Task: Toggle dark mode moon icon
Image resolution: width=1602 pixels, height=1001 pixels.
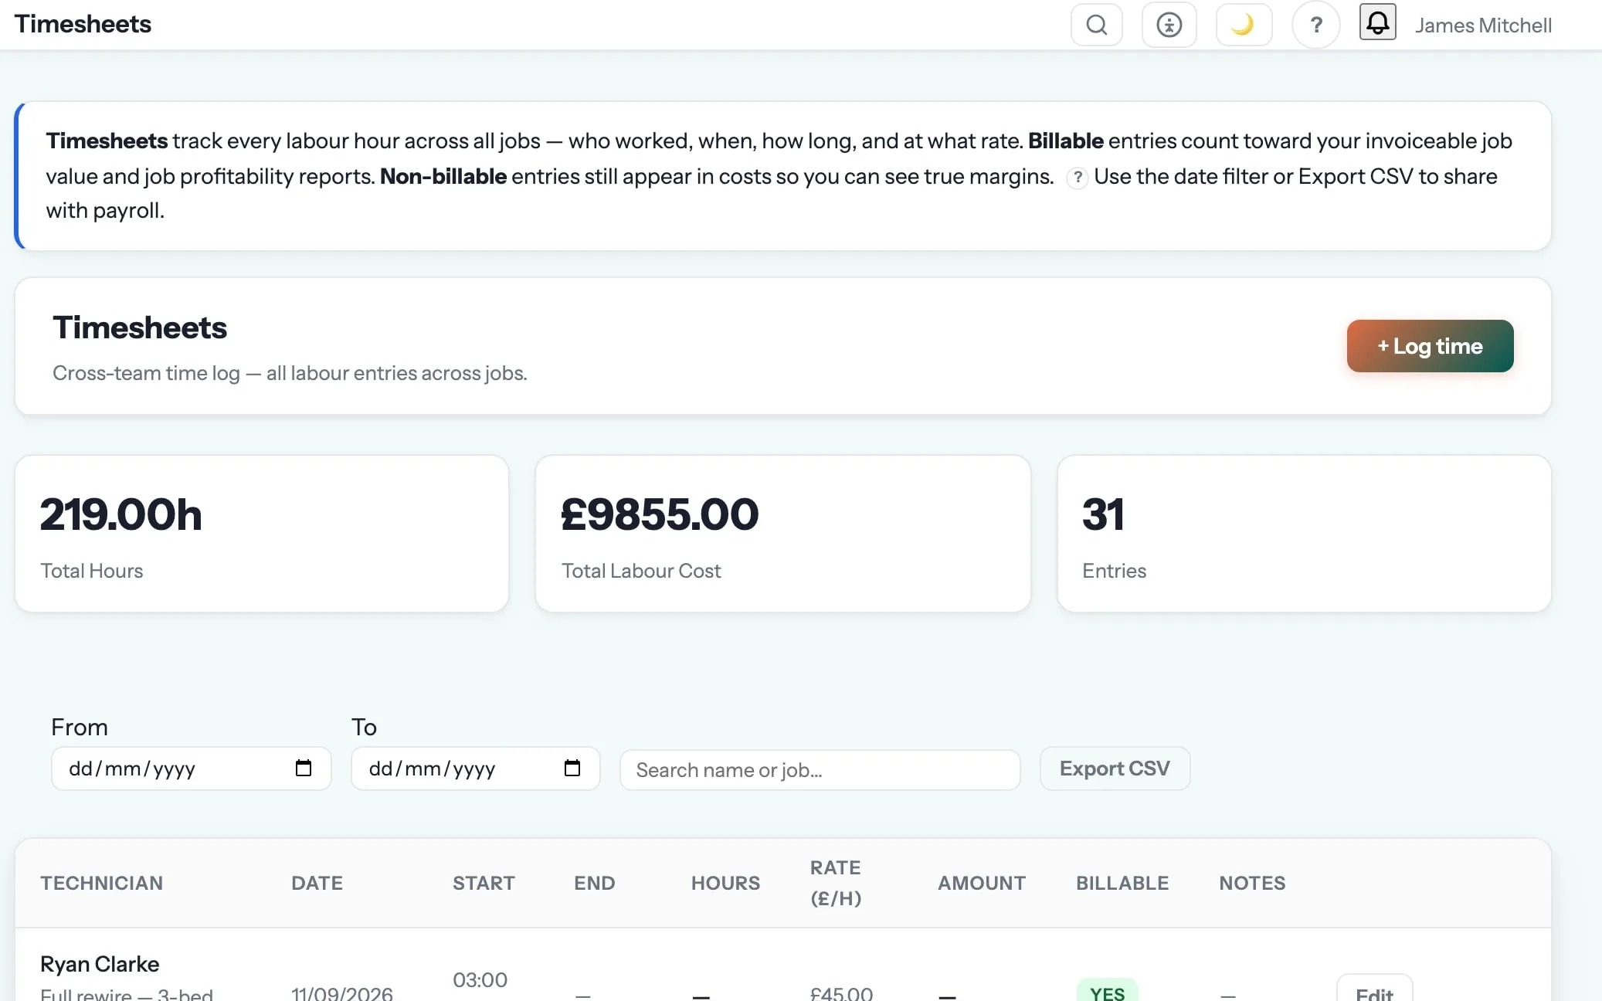Action: click(1244, 25)
